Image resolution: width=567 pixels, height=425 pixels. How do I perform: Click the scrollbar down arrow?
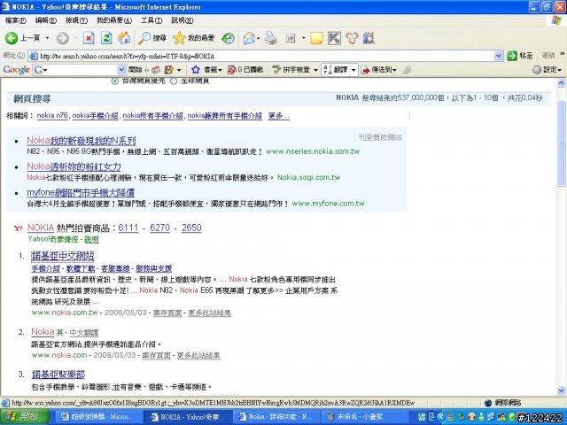coord(561,390)
